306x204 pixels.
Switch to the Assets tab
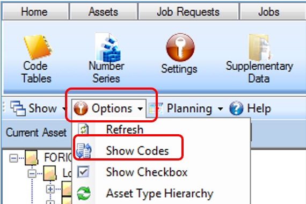(x=104, y=11)
